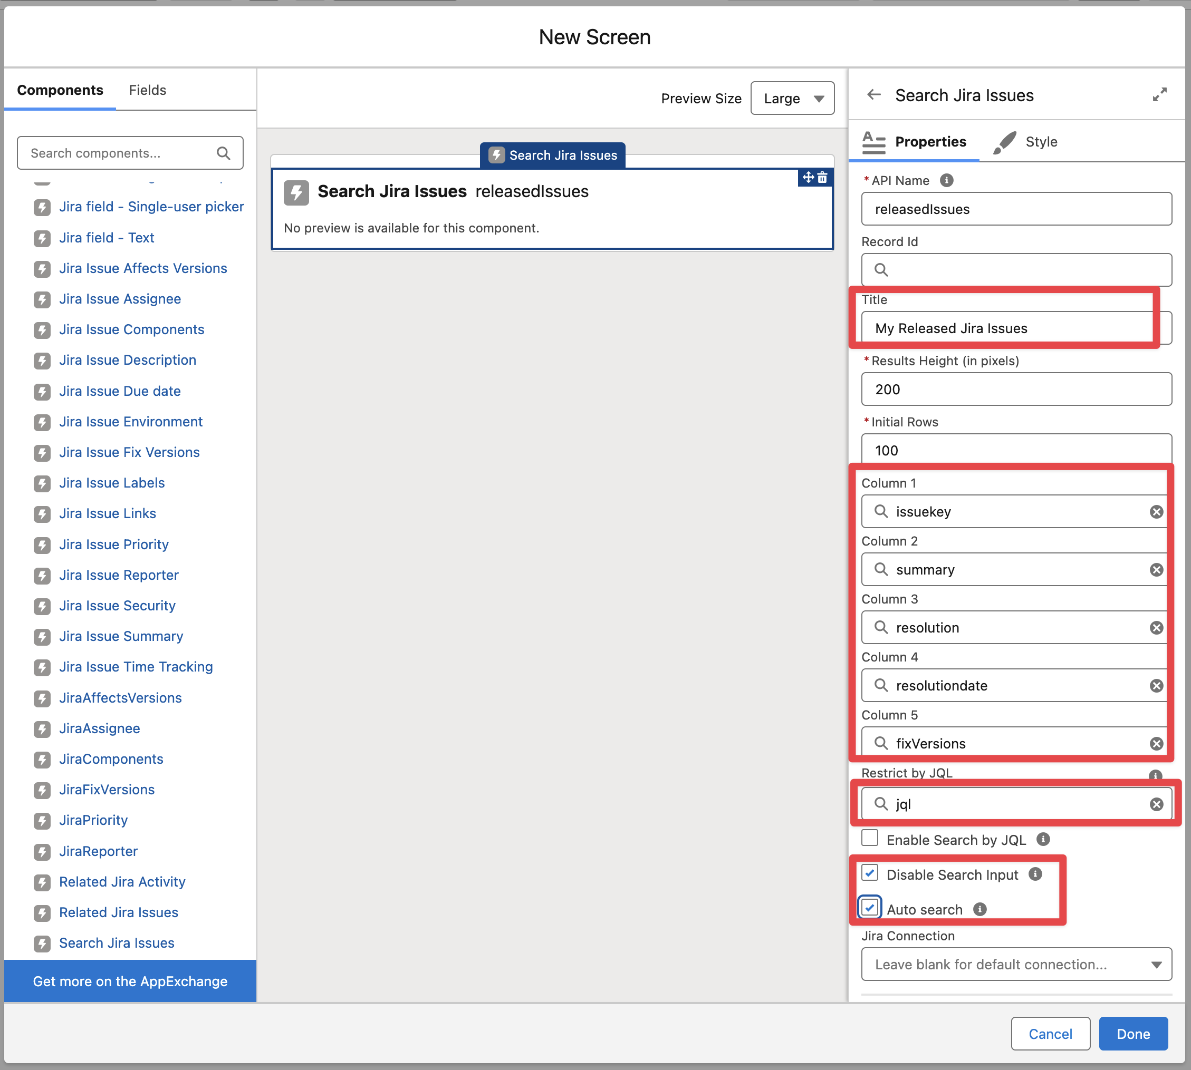The height and width of the screenshot is (1070, 1191).
Task: Click the magnifier icon in Search components box
Action: click(223, 153)
